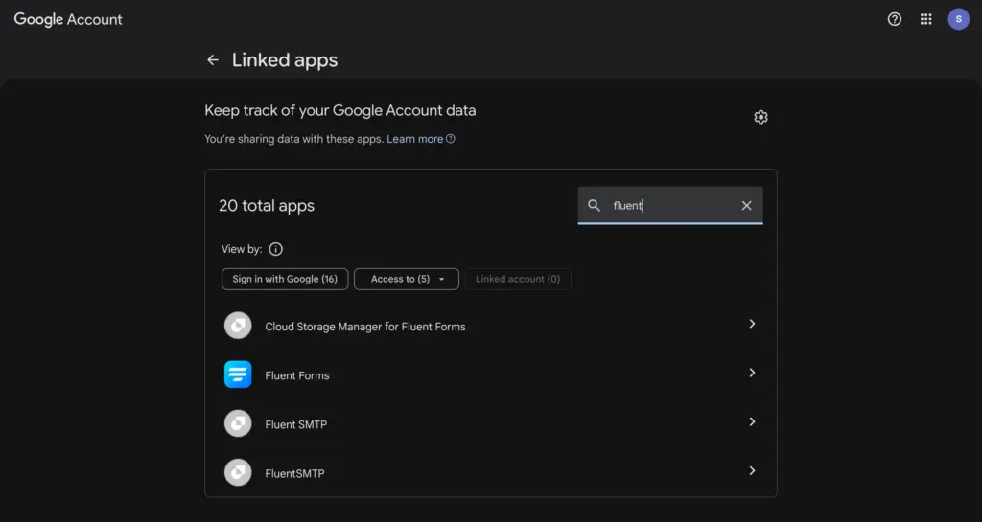Go back using the arrow beside Linked apps

pos(213,60)
